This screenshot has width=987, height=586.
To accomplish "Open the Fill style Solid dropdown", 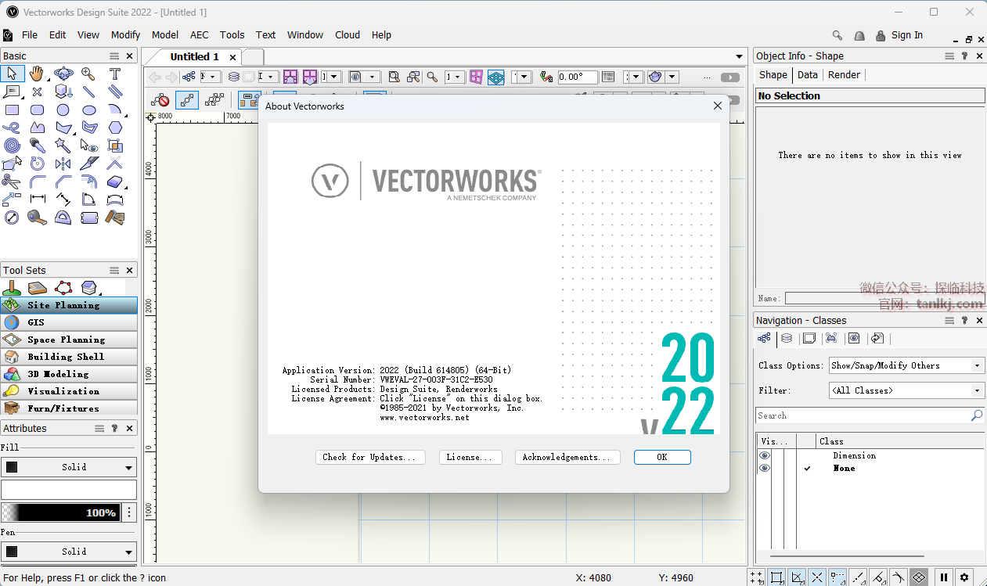I will click(x=69, y=467).
